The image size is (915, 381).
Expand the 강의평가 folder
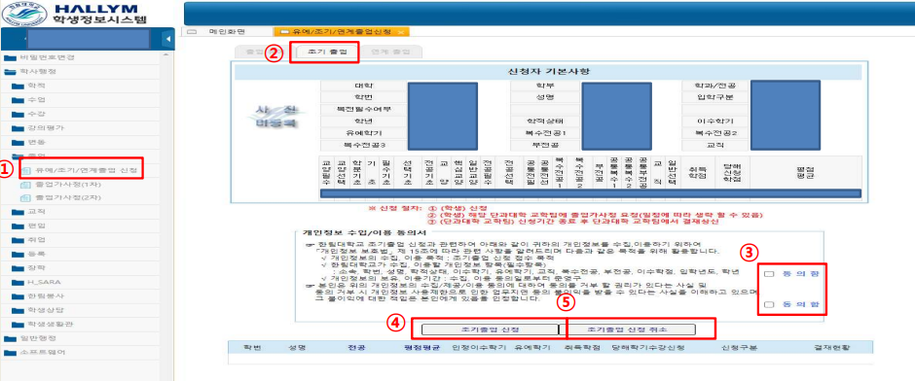point(18,127)
